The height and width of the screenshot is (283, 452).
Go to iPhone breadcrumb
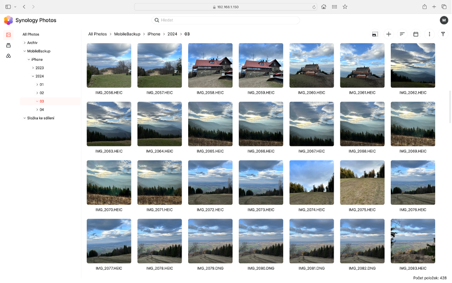tap(154, 34)
